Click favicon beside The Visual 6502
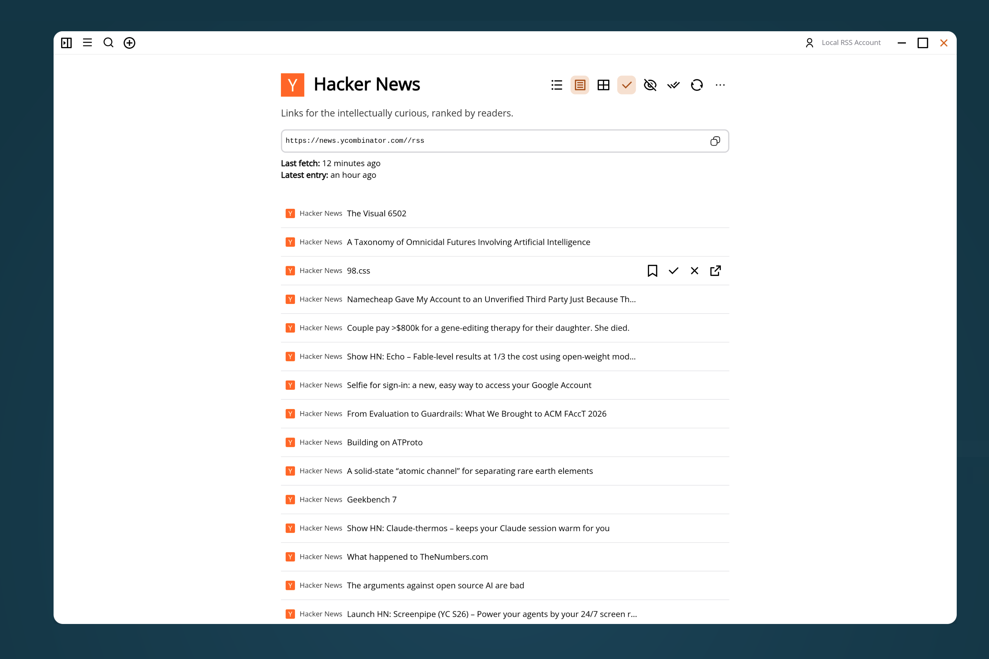Image resolution: width=989 pixels, height=659 pixels. point(290,214)
